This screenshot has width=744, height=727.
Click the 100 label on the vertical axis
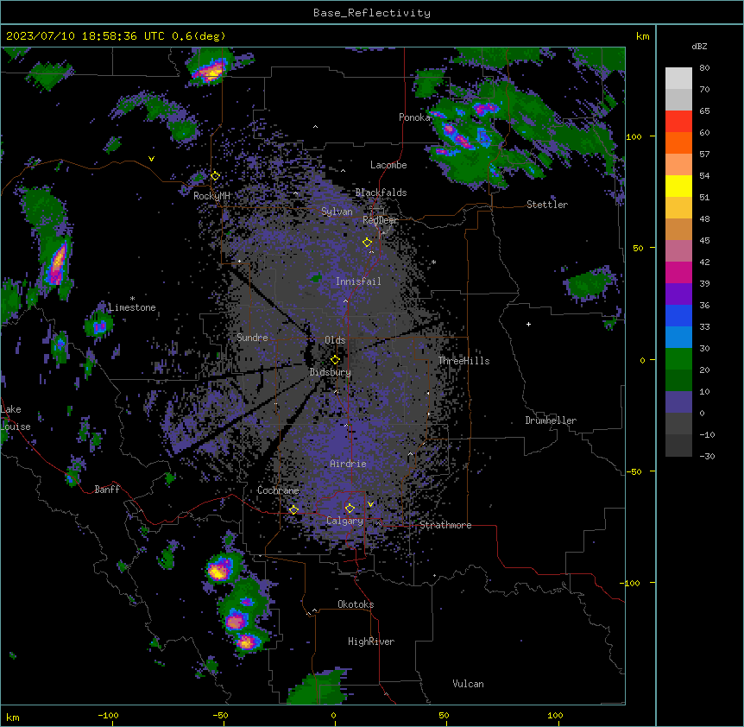click(x=634, y=136)
